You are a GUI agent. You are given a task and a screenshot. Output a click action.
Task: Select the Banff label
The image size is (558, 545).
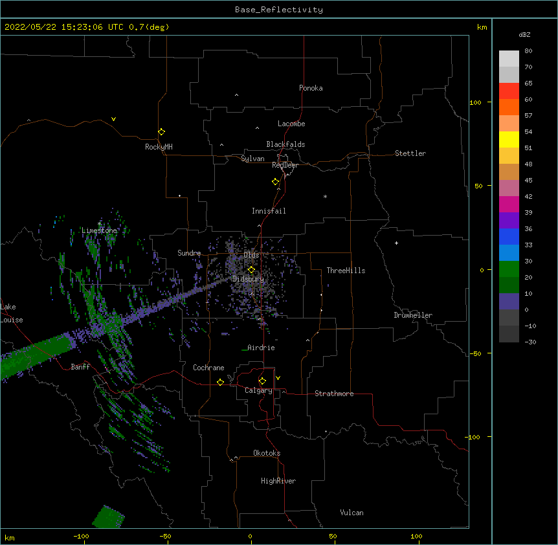80,367
